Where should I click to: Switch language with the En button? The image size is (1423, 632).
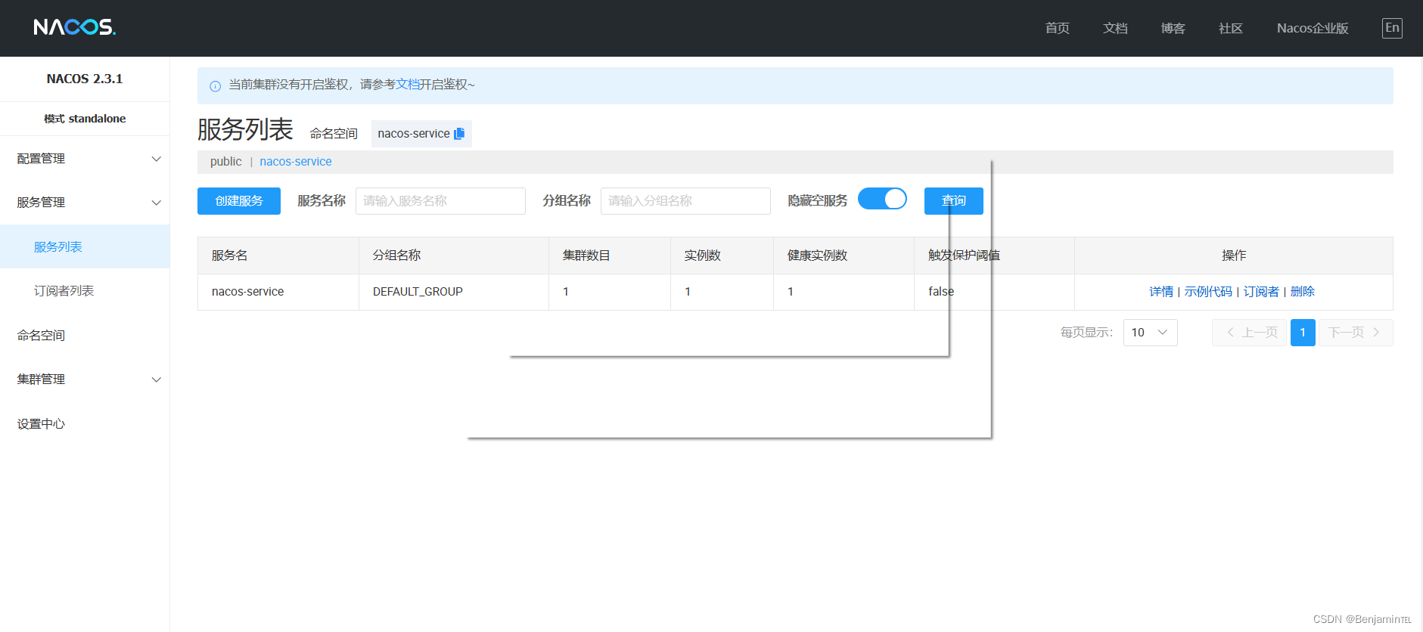click(1392, 28)
